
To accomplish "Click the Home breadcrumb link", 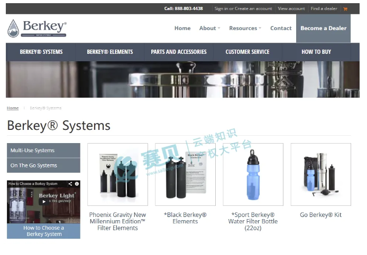I will click(13, 108).
